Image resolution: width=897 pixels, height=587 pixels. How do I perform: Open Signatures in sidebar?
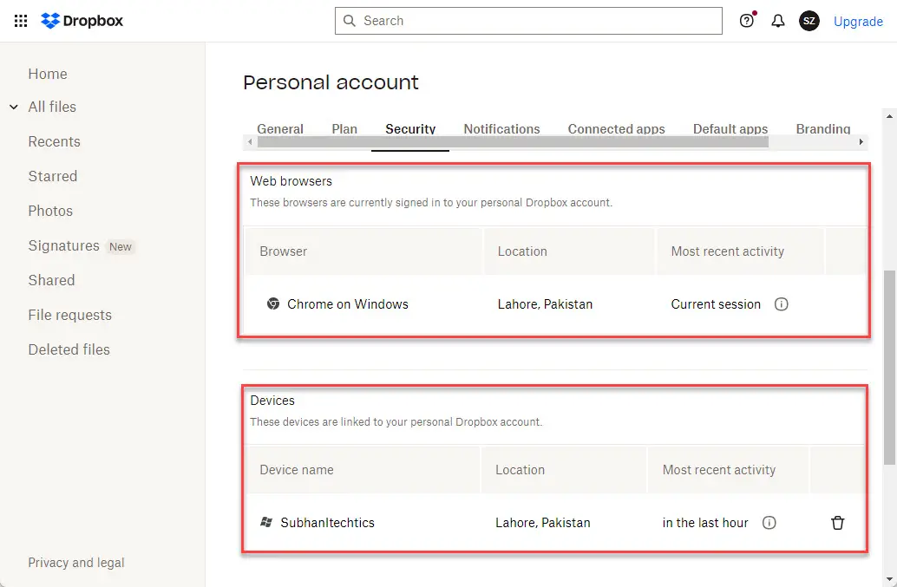[x=63, y=245]
